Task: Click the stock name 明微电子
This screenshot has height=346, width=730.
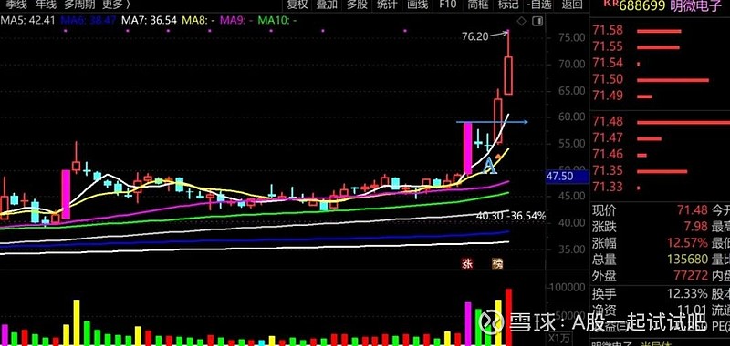Action: click(695, 5)
